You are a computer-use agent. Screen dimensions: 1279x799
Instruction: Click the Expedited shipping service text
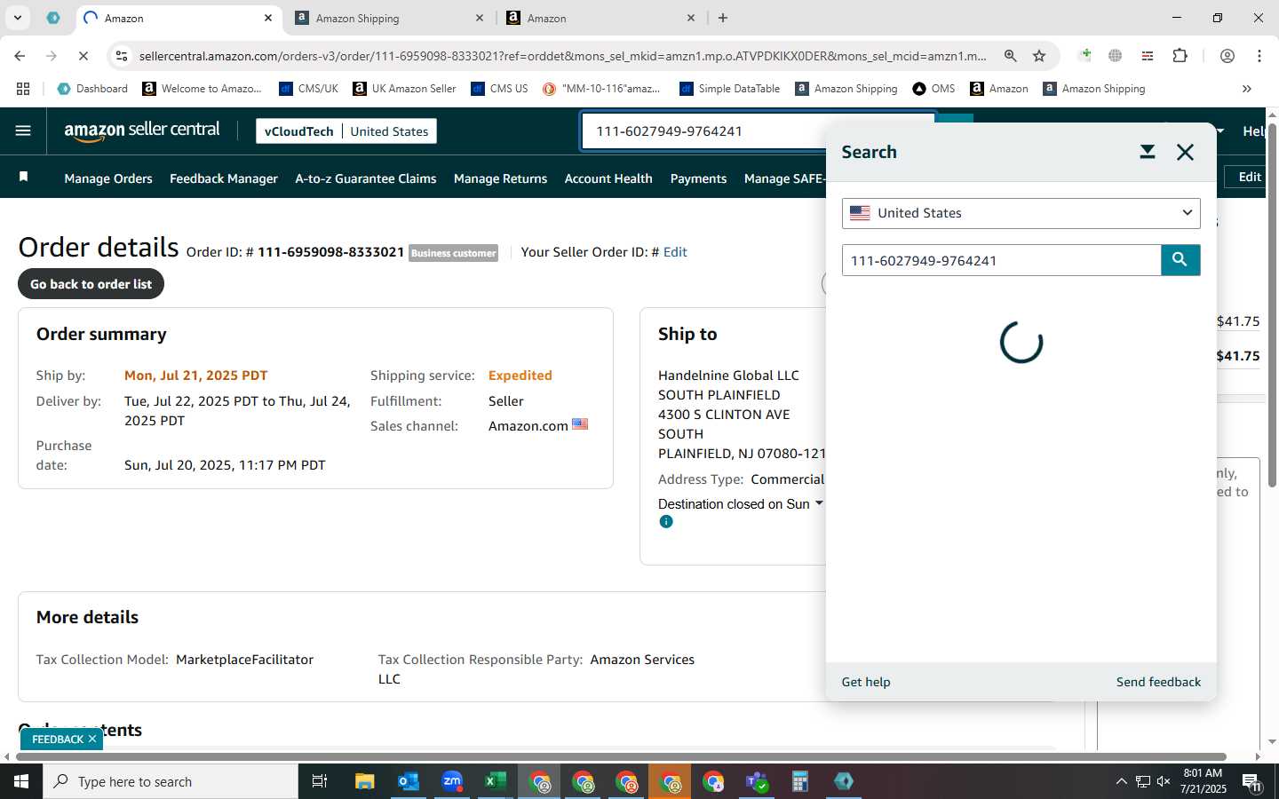coord(520,376)
